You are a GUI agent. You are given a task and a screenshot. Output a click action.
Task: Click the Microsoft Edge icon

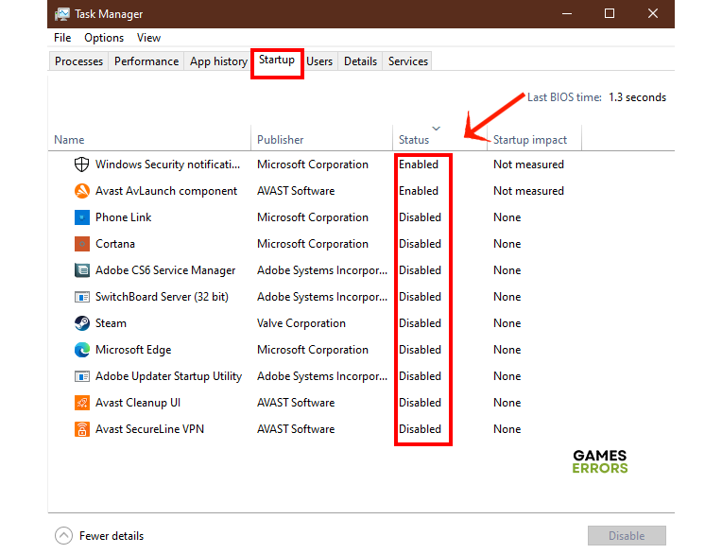pos(82,350)
